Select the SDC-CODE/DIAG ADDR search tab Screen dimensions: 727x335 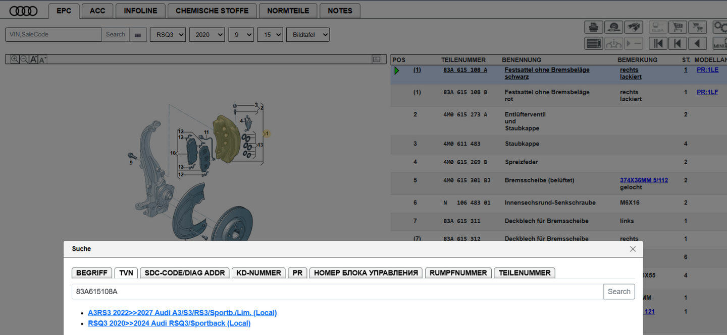point(185,273)
